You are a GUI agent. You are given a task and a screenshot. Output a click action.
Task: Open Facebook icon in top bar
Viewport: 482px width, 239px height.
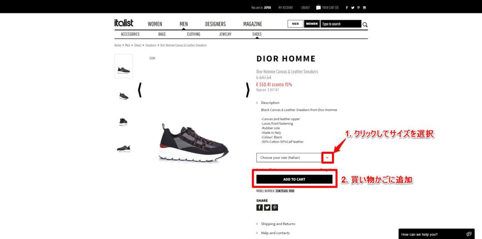[347, 8]
